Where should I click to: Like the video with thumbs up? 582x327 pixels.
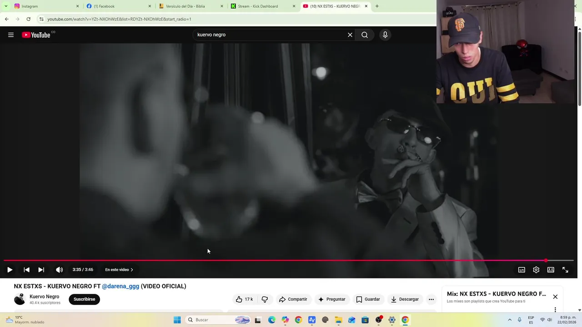point(244,299)
